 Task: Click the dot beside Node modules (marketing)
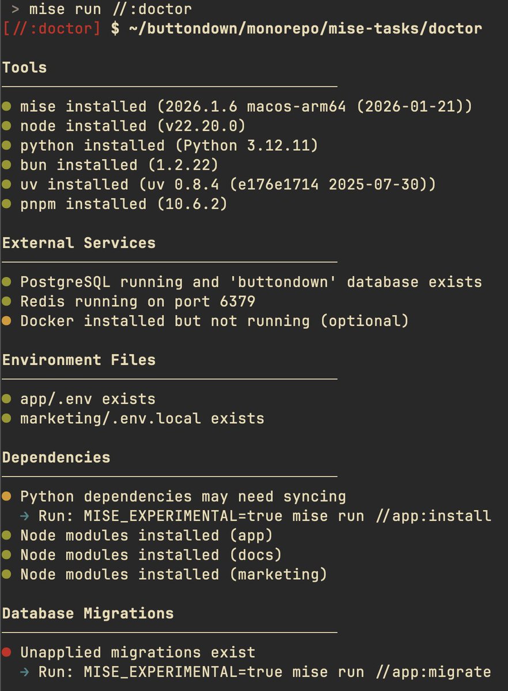pos(6,575)
